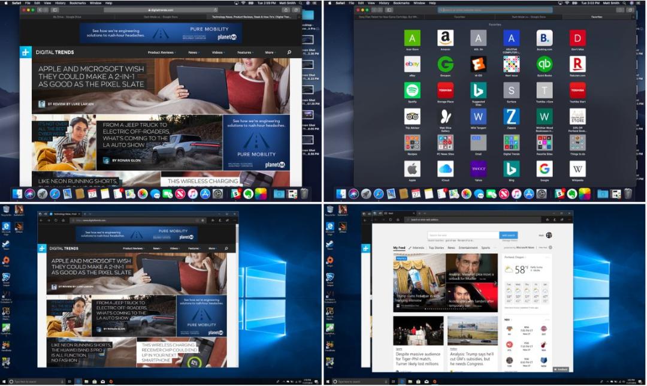Expand the Recipes favorites folder
The image size is (647, 386).
(412, 143)
